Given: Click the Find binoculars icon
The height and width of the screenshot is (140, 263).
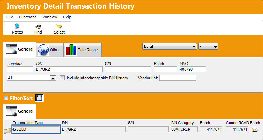Looking at the screenshot, I should point(38,27).
